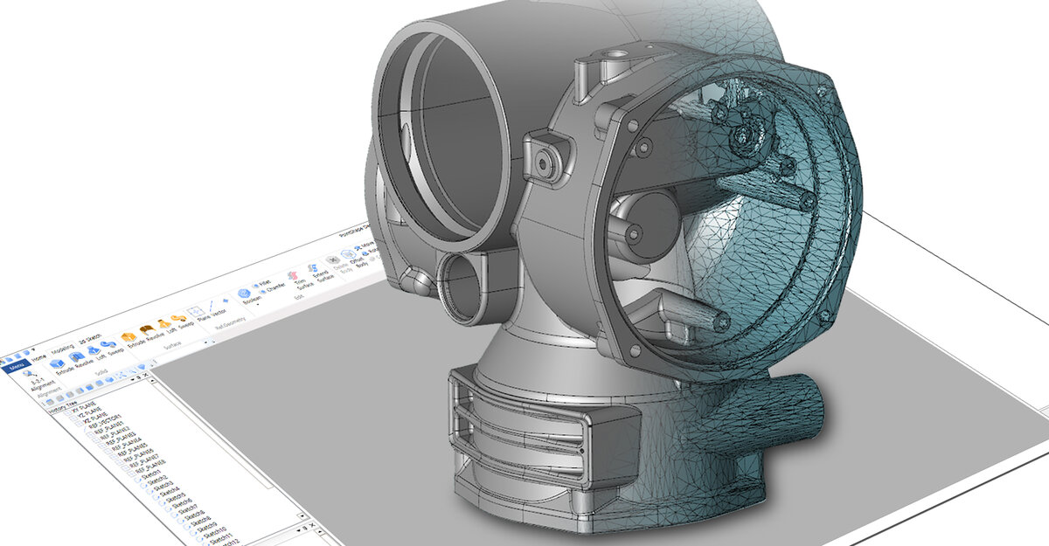This screenshot has width=1049, height=546.
Task: Select the orange Surface Loft tool
Action: (168, 327)
